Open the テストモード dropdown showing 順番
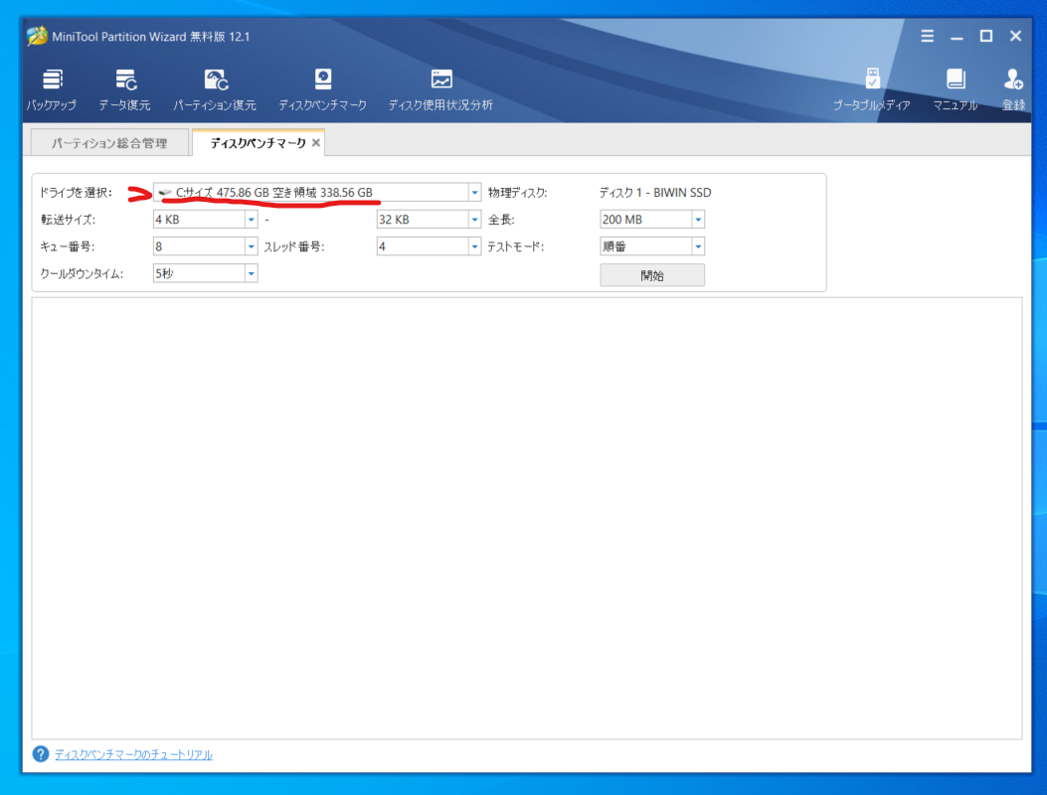The width and height of the screenshot is (1047, 795). (697, 245)
